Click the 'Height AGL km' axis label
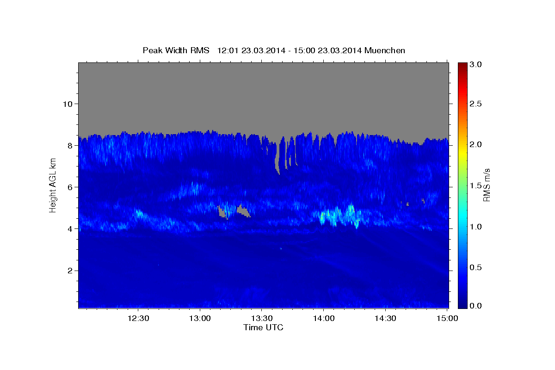The height and width of the screenshot is (370, 555). (x=53, y=185)
